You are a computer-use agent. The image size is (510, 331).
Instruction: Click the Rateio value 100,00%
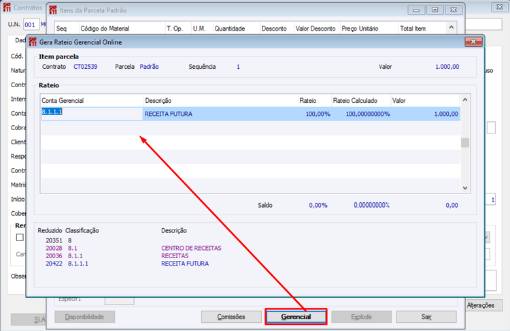click(318, 114)
